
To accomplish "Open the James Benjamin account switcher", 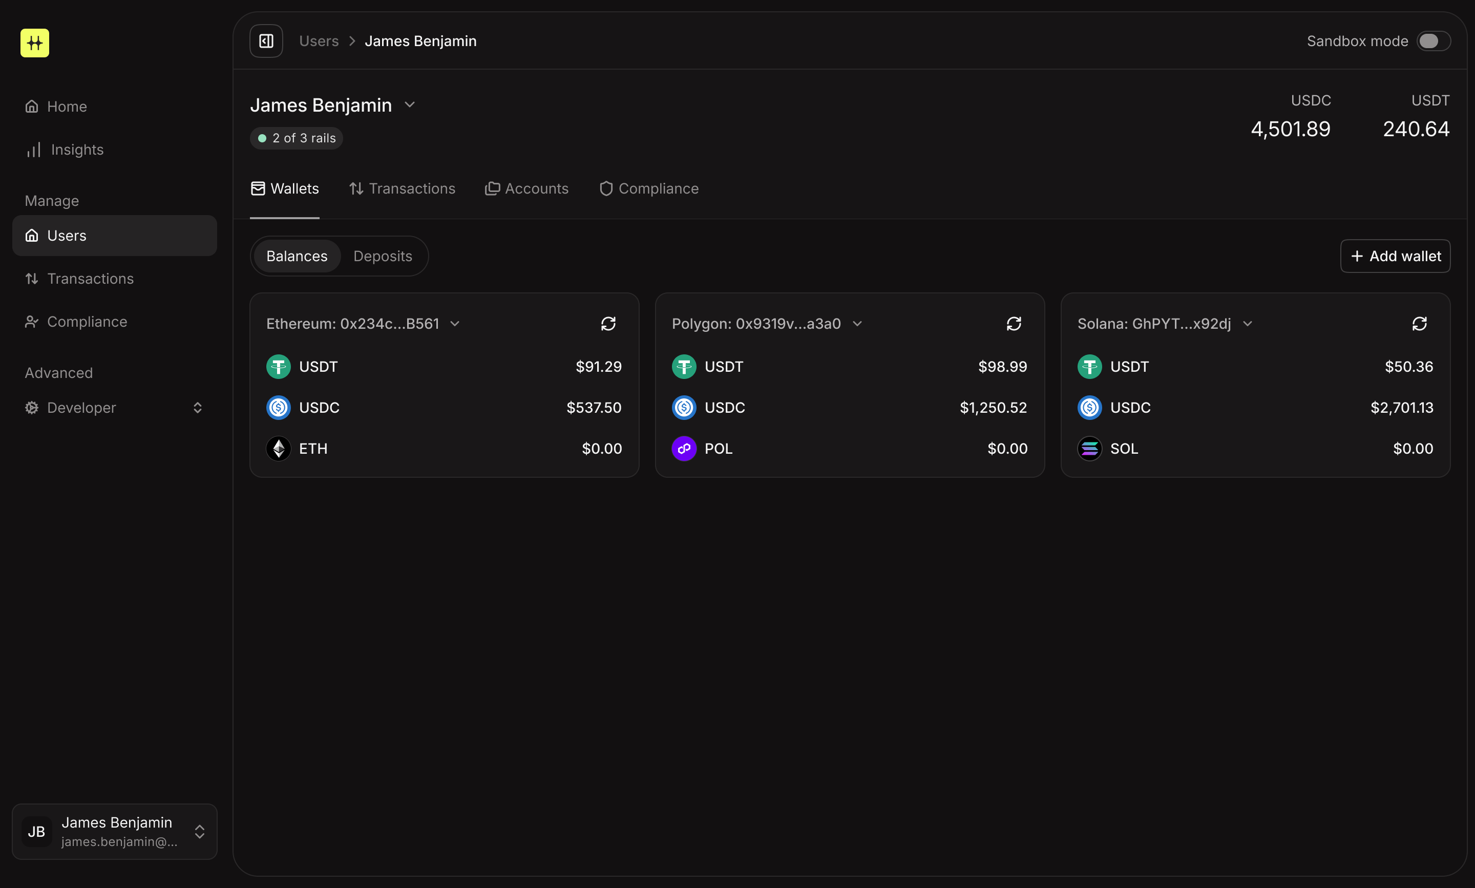I will 115,832.
